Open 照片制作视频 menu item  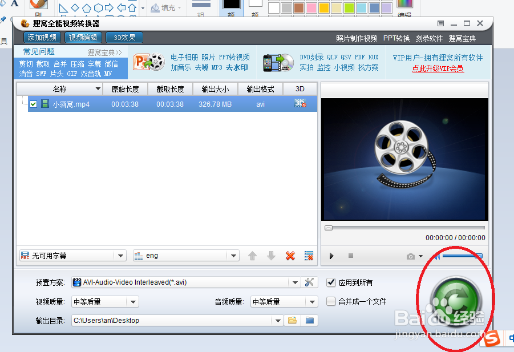[357, 38]
